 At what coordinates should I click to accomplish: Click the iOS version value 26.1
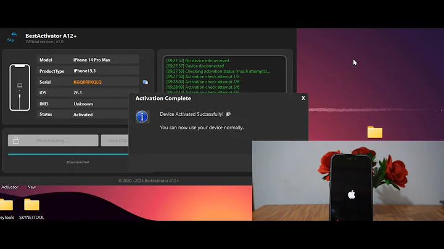coord(78,92)
